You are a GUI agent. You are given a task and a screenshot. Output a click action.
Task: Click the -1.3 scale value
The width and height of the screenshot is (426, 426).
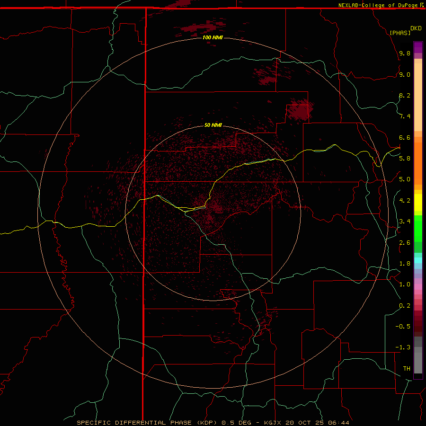(x=403, y=347)
